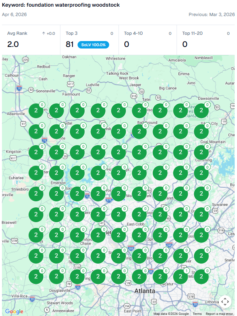Select the Top 3 label
The width and height of the screenshot is (237, 316).
71,33
